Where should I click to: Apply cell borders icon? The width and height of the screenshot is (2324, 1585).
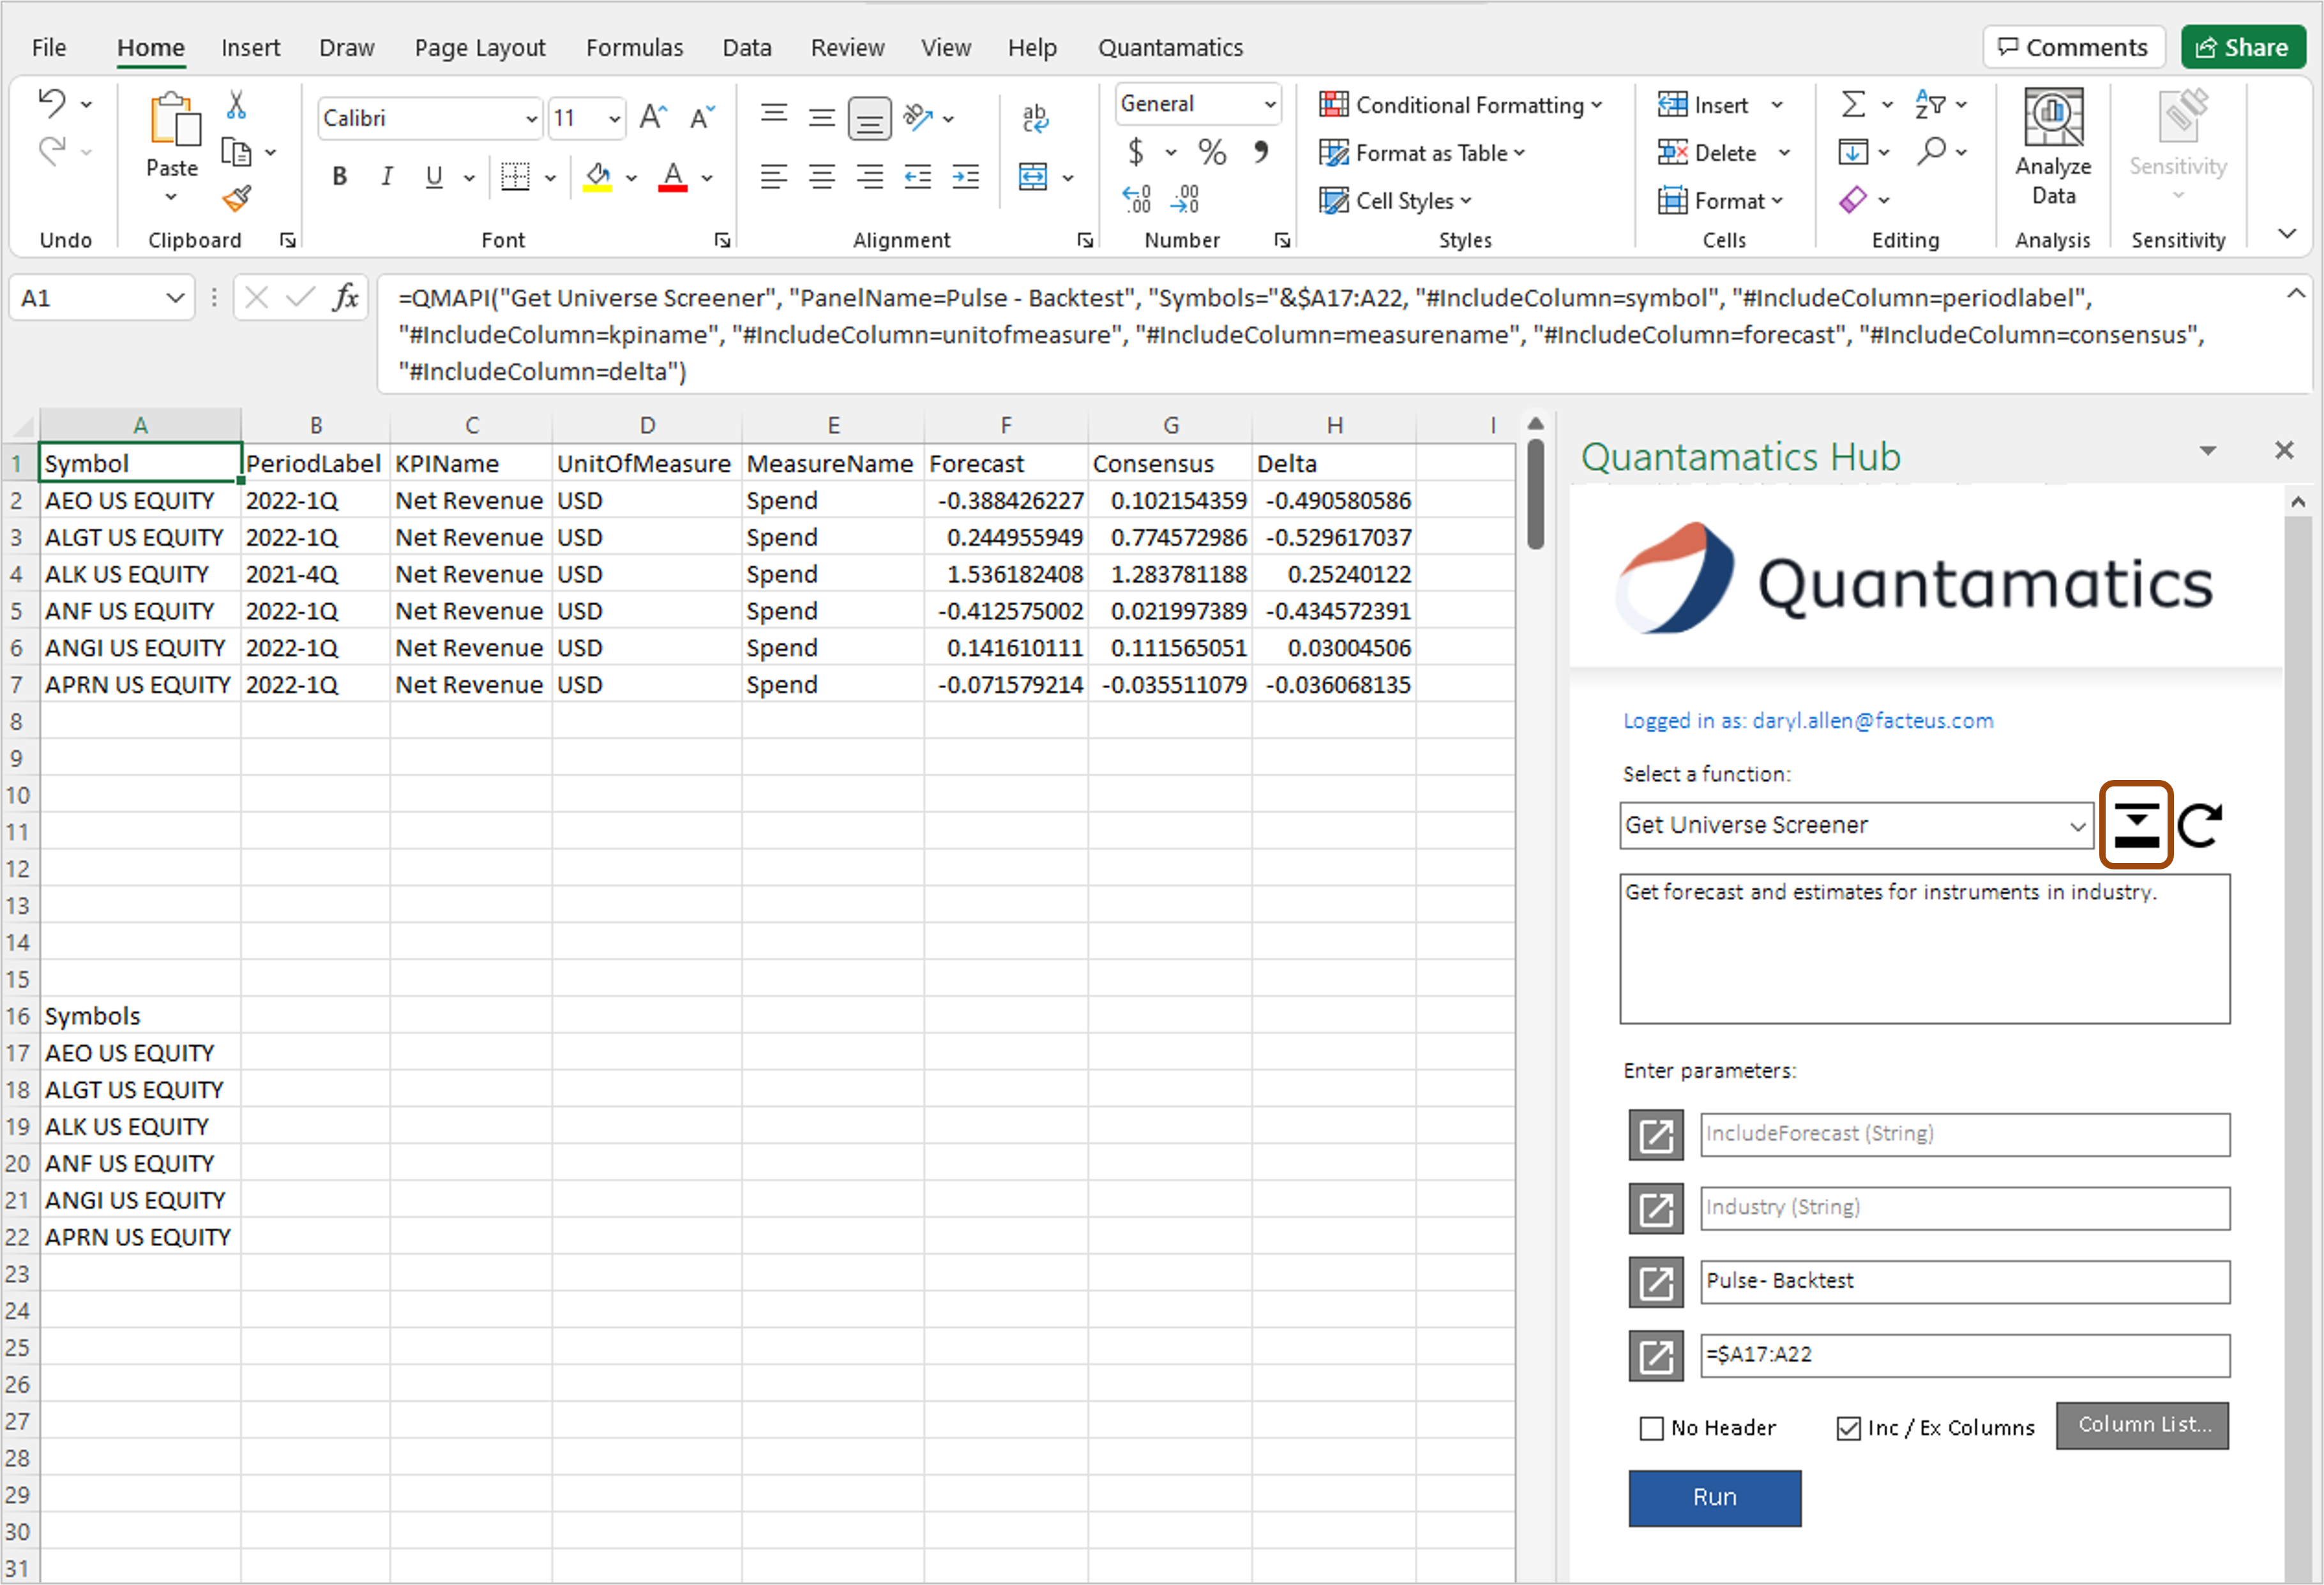[515, 177]
